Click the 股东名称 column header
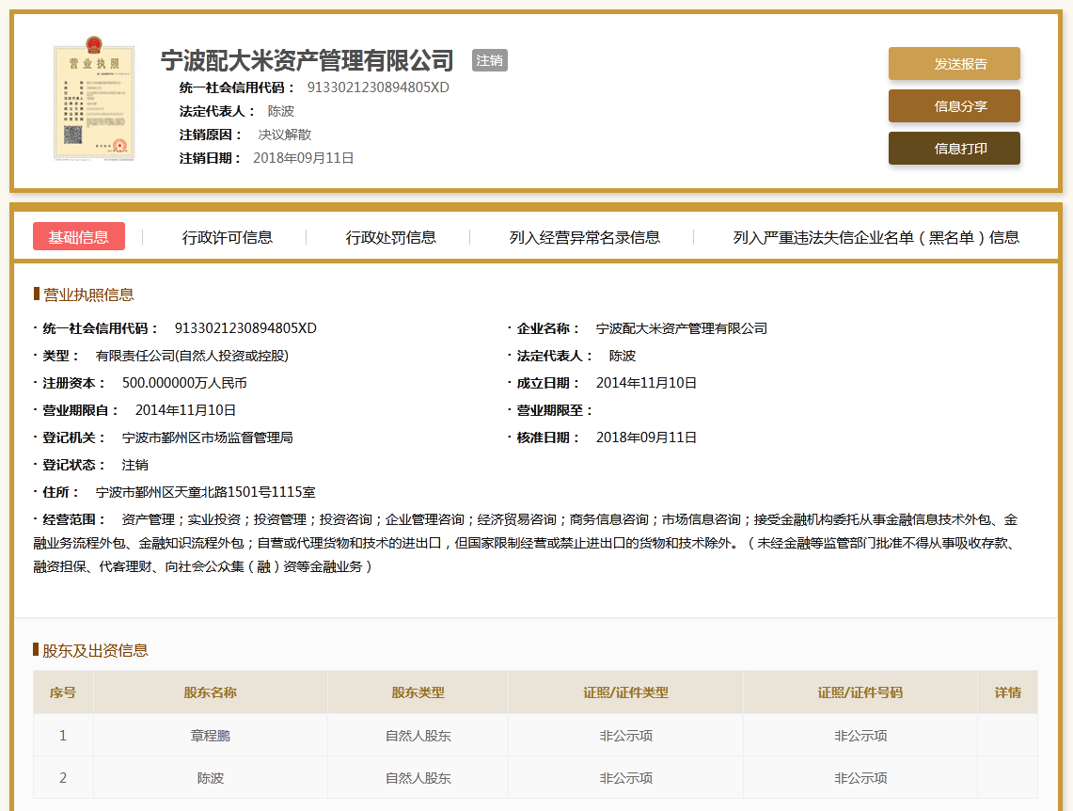The height and width of the screenshot is (811, 1073). (210, 692)
